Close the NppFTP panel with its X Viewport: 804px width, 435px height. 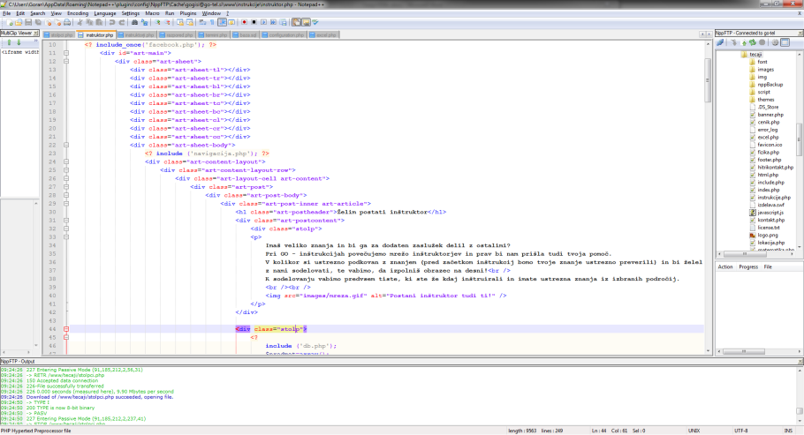(800, 33)
